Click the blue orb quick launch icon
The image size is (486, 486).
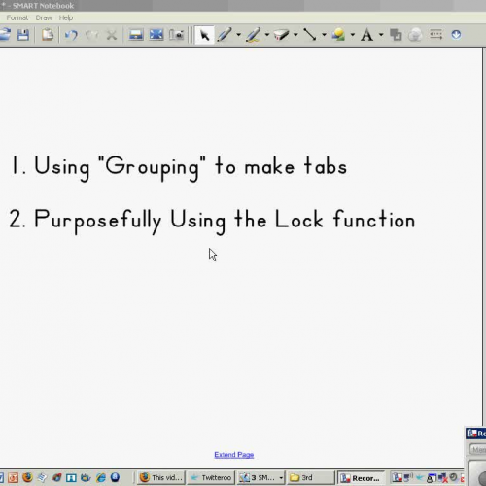coord(115,477)
